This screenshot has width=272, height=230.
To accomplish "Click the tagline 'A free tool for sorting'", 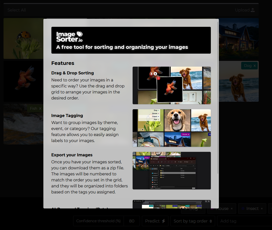I will [x=122, y=47].
